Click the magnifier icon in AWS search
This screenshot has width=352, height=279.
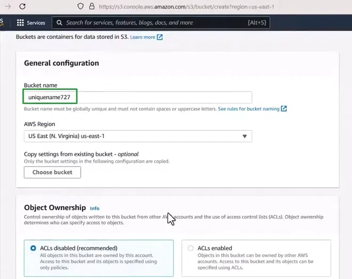(x=59, y=22)
